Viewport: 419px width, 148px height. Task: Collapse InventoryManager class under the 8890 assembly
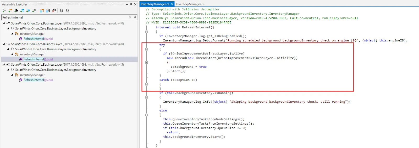12,34
